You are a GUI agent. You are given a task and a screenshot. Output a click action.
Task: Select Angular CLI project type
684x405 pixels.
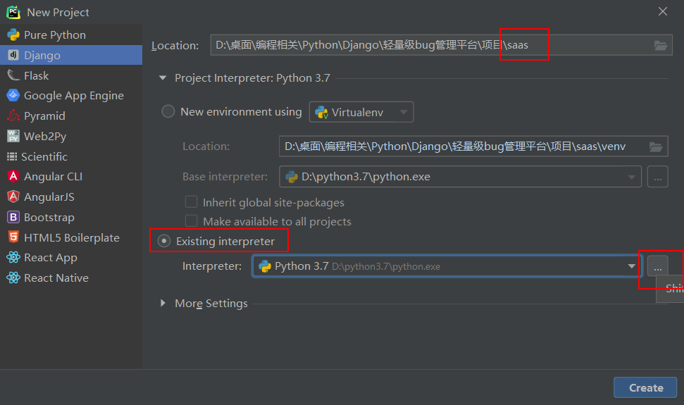click(x=71, y=176)
